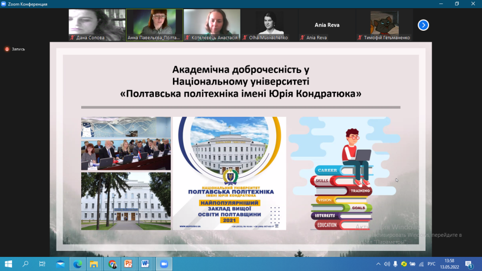The height and width of the screenshot is (271, 482).
Task: Click the taskbar search magnifier
Action: point(25,263)
